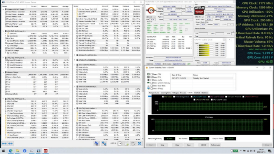
Task: Collapse the Memory Timings sensor group
Action: [x=3, y=72]
